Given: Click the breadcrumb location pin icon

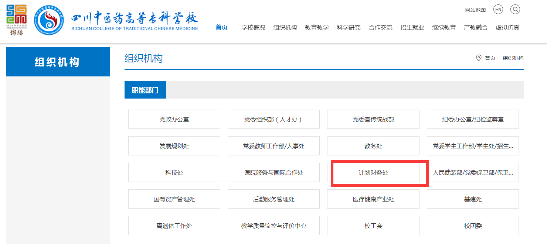Looking at the screenshot, I should [x=479, y=58].
